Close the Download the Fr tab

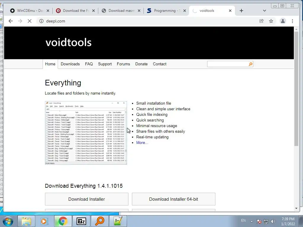click(x=94, y=11)
